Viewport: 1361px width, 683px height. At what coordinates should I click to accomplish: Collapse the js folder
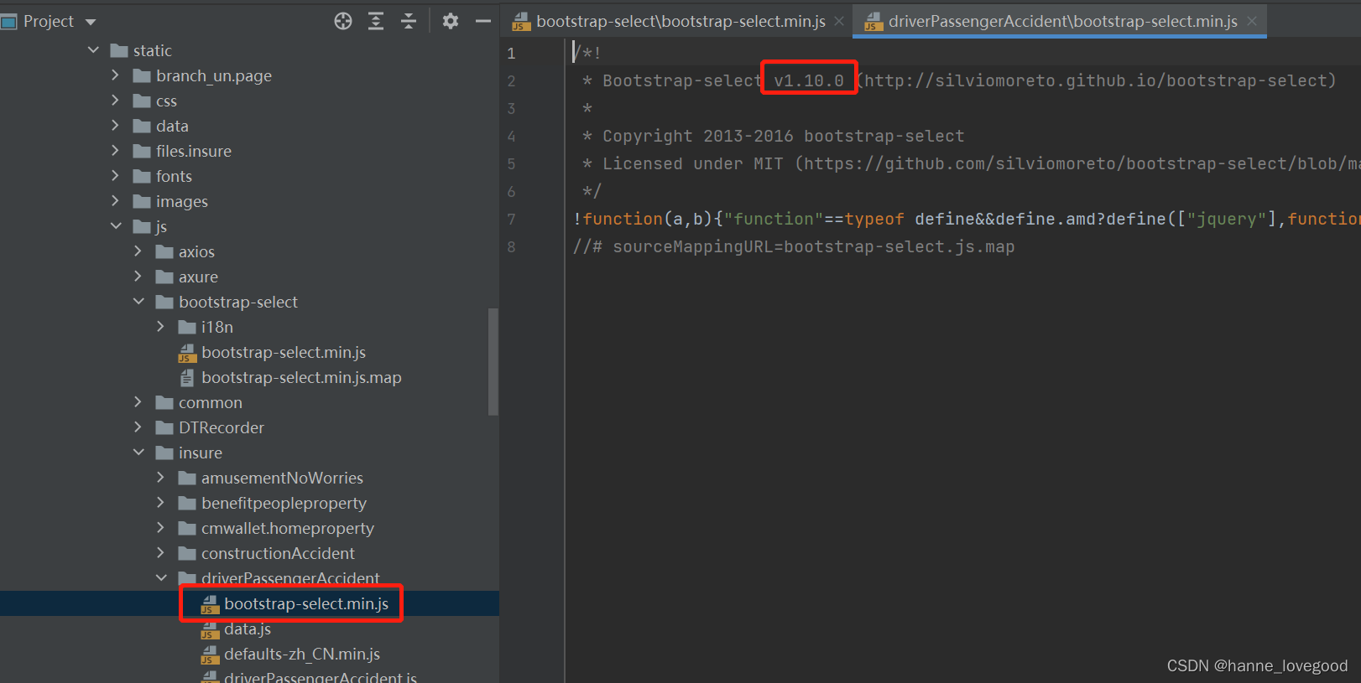116,226
